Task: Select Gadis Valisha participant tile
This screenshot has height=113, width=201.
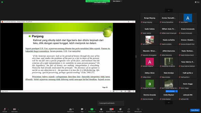Action: (x=149, y=29)
